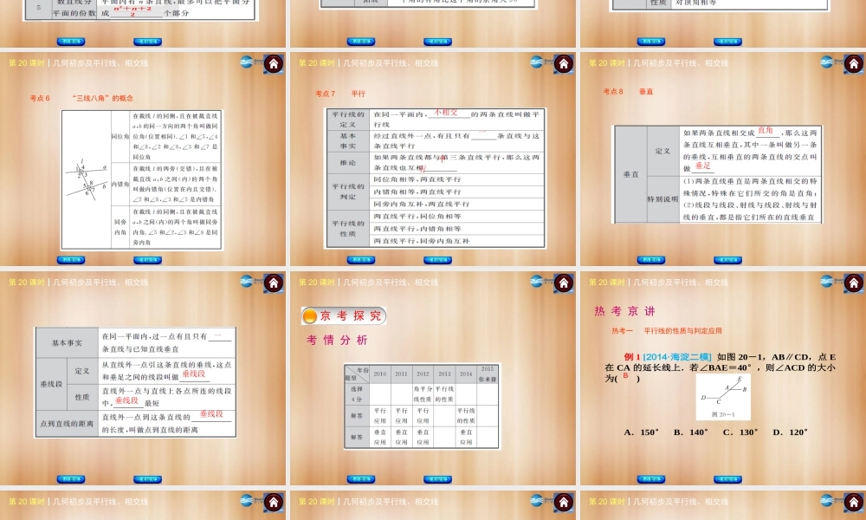This screenshot has height=520, width=866.
Task: Click the left blue button on the 考情分析 slide
Action: pyautogui.click(x=361, y=479)
